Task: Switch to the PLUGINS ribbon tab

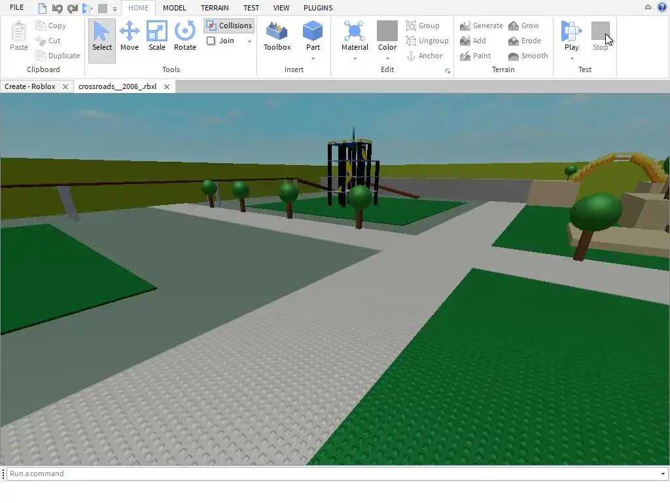Action: (x=318, y=8)
